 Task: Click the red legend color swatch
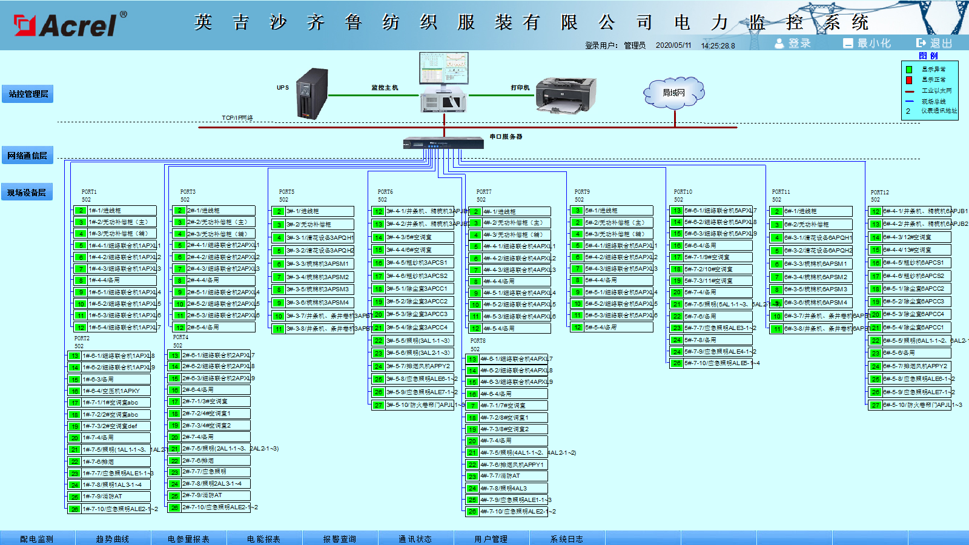point(909,80)
